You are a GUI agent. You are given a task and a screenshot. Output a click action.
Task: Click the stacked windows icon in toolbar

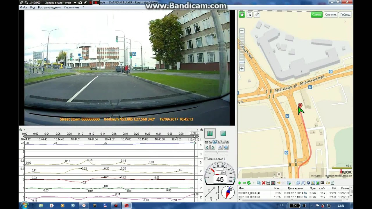click(298, 183)
